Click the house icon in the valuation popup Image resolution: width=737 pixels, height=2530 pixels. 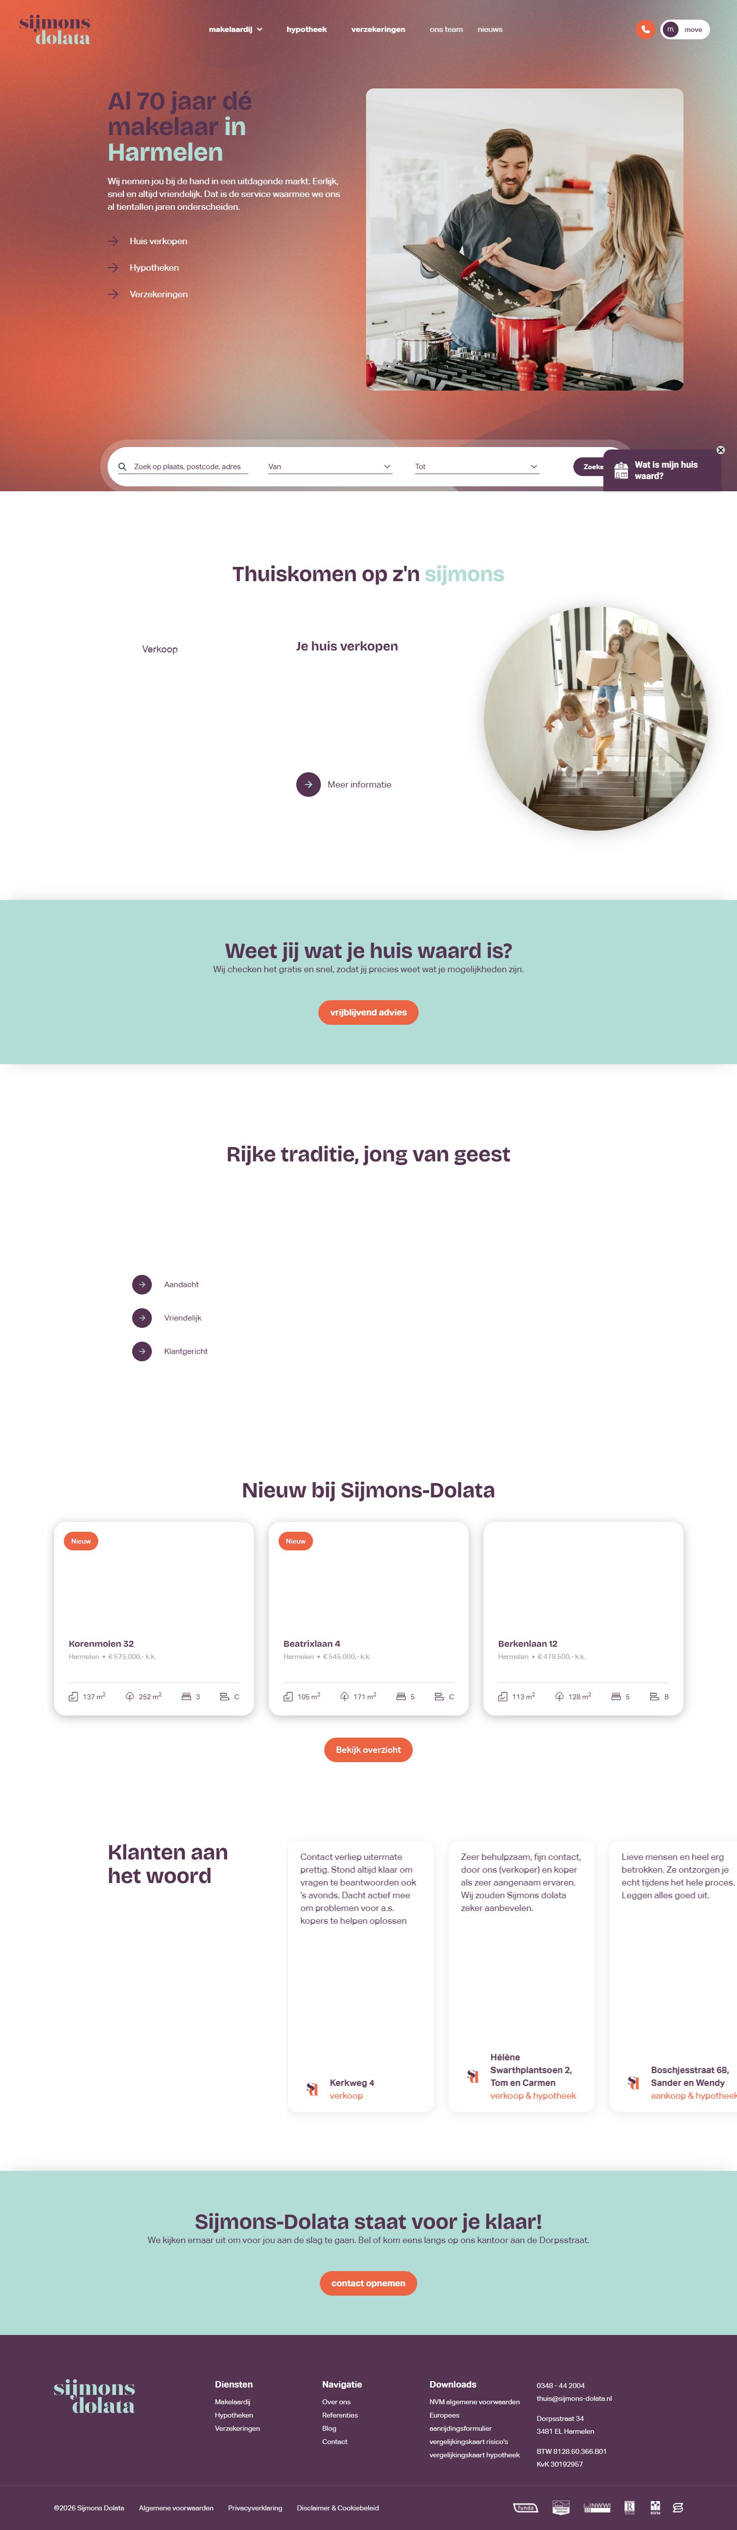point(621,471)
